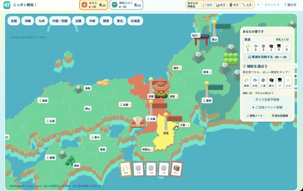Click the shell specialty counter 0/3
The image size is (303, 191).
click(x=220, y=5)
